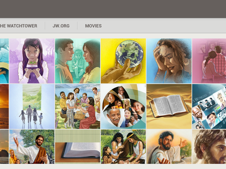Screen dimensions: 226x169
Task: Open the close-up bearded face thumbnail
Action: coord(209,146)
